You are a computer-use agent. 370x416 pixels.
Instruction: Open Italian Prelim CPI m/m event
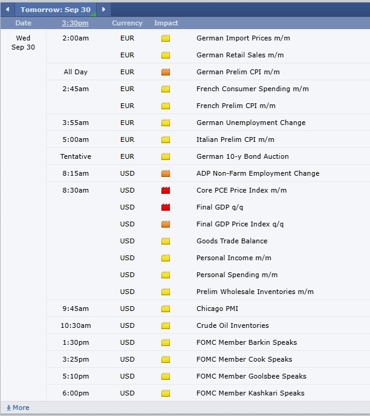(x=235, y=139)
